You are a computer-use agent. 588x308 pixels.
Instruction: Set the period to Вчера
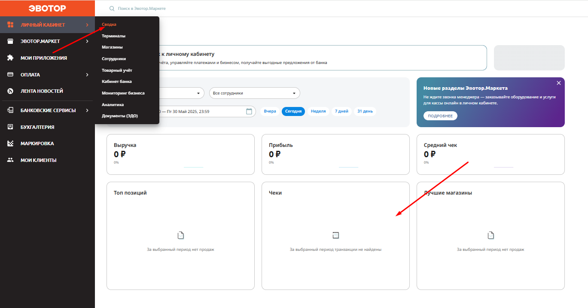pyautogui.click(x=270, y=111)
